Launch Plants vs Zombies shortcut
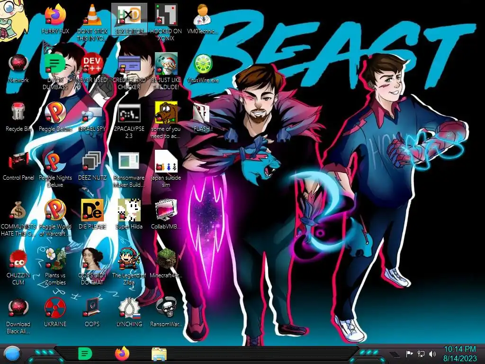This screenshot has width=485, height=364. coord(55,258)
